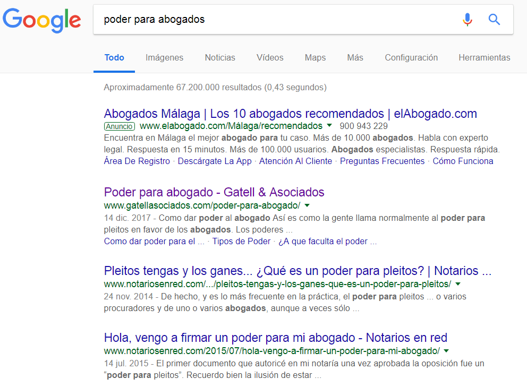Go to the Vídeos tab
527x387 pixels.
270,58
